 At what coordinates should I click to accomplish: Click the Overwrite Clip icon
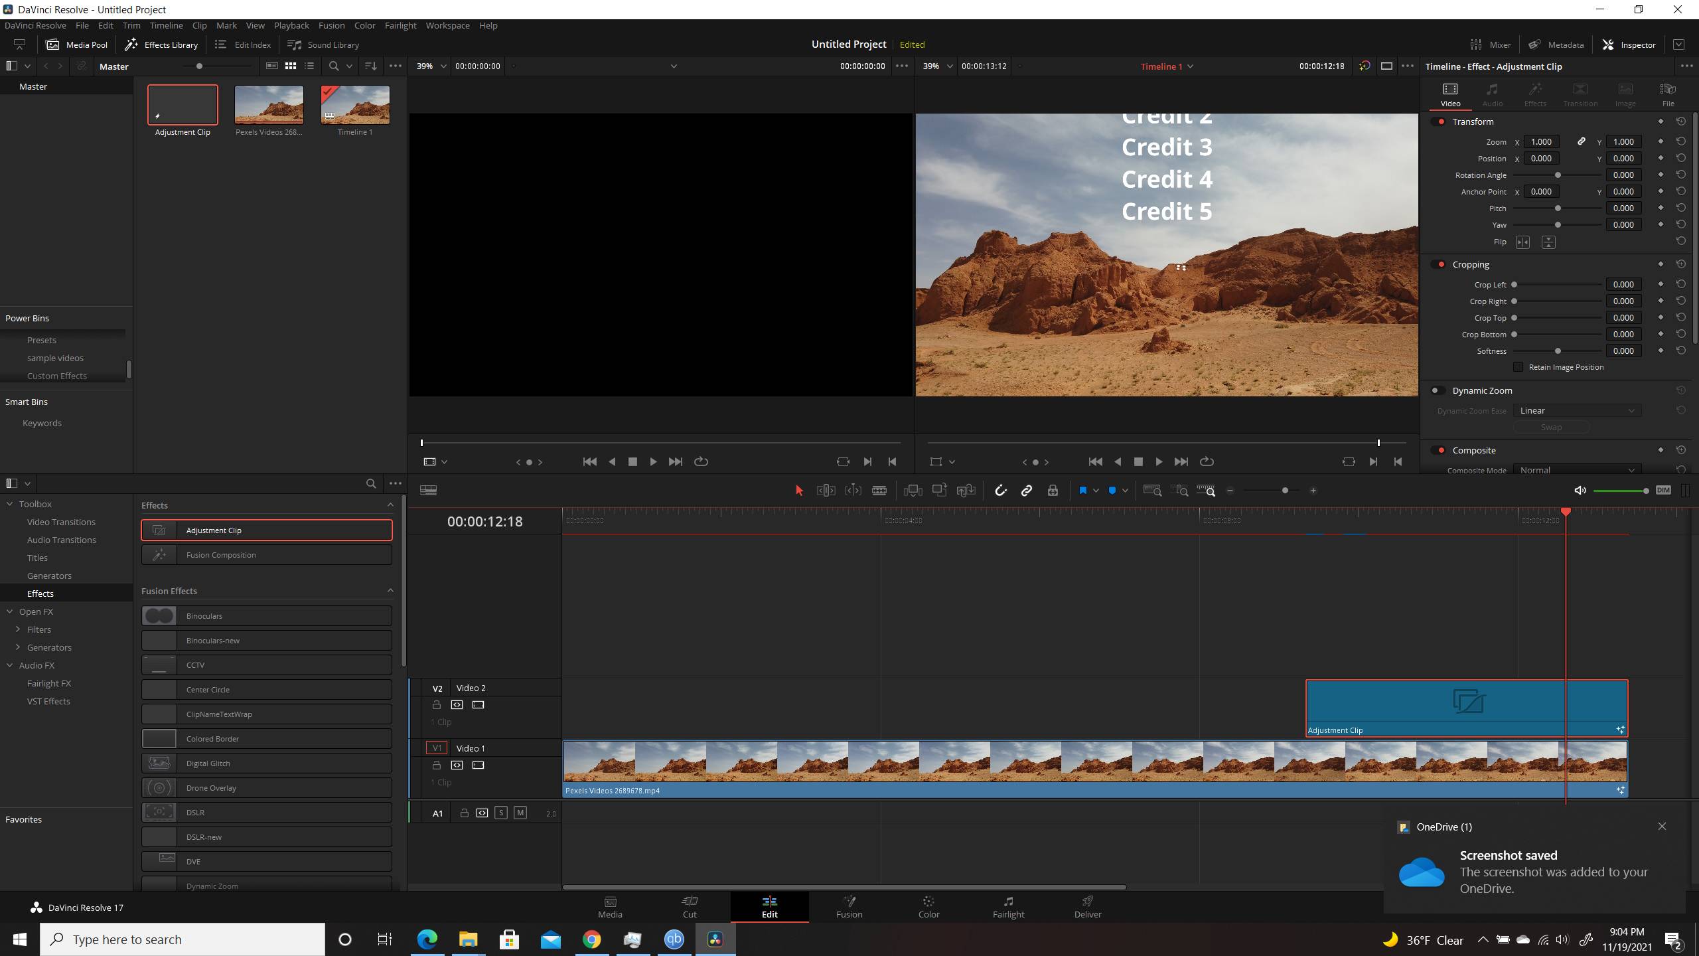pos(939,491)
